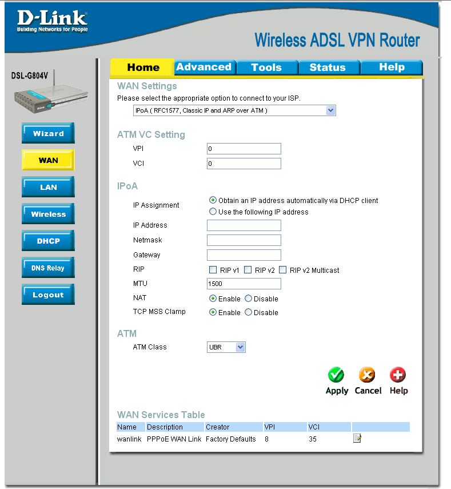Go to the Wireless settings button
The image size is (451, 489).
(x=49, y=214)
